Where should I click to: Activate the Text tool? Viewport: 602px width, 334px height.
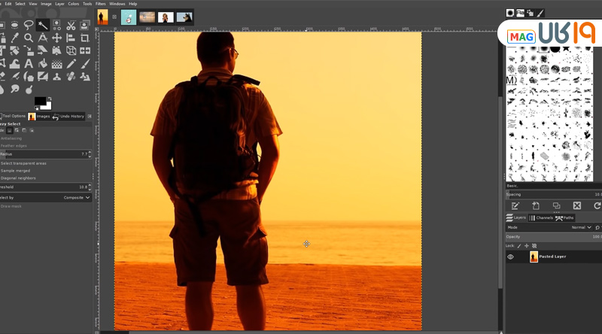point(29,63)
